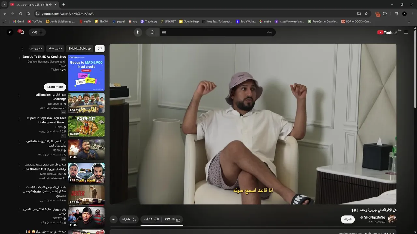This screenshot has width=417, height=234.
Task: Open the EXPLOIT 1:02:50 video thumbnail
Action: tap(86, 126)
